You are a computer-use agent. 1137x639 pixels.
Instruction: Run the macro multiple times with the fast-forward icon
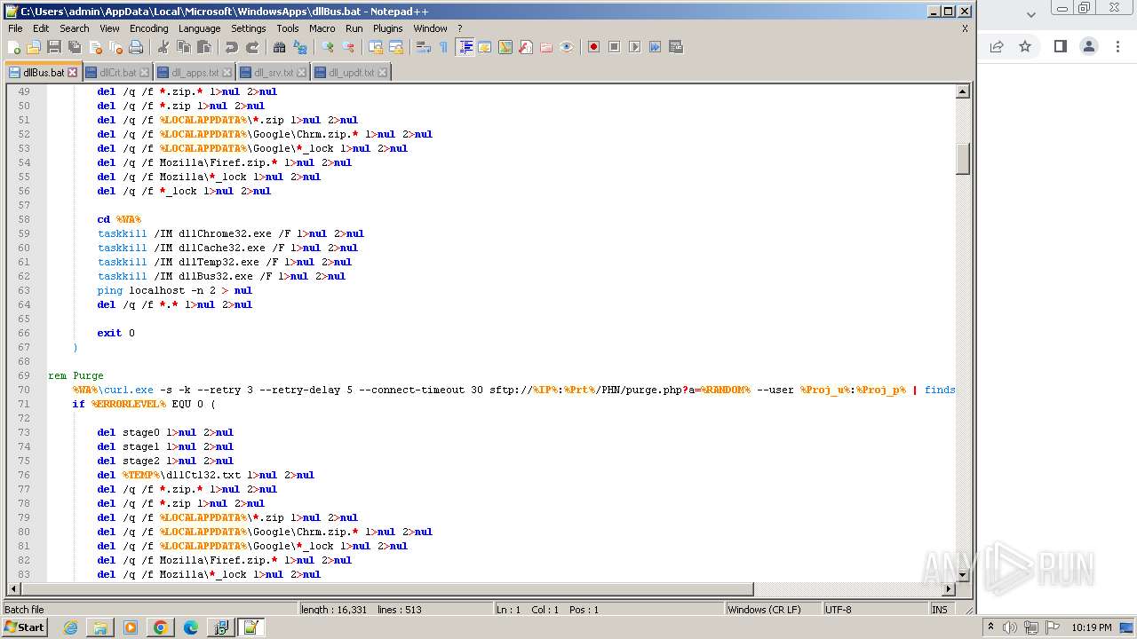pos(655,47)
